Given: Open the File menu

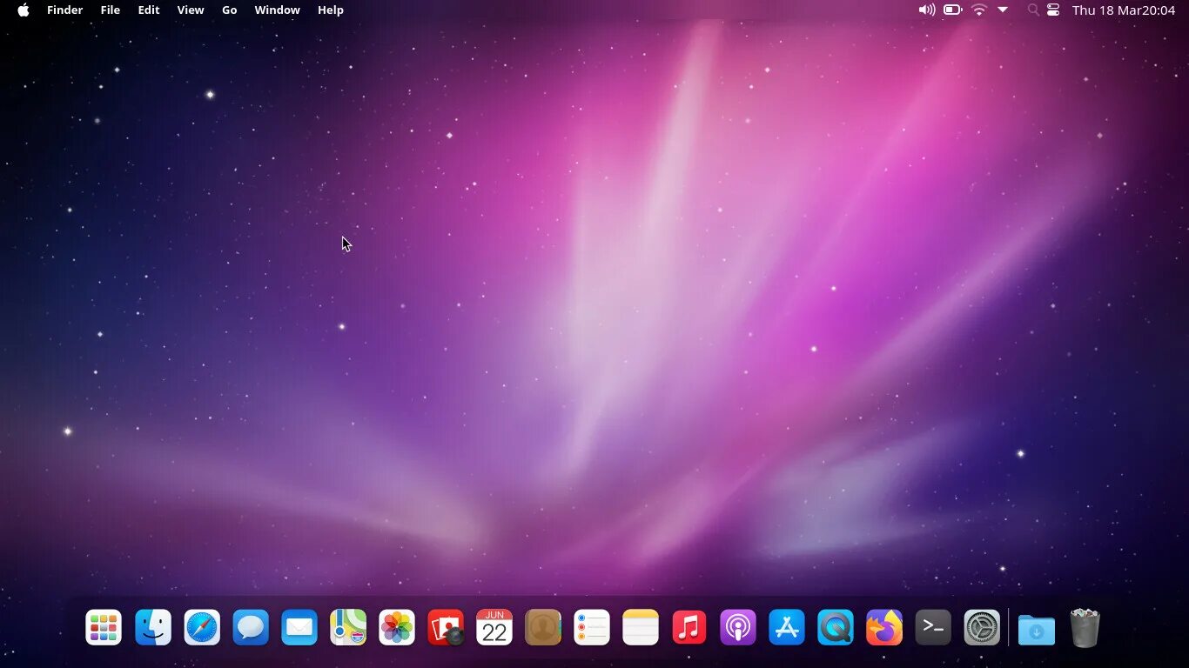Looking at the screenshot, I should [111, 10].
